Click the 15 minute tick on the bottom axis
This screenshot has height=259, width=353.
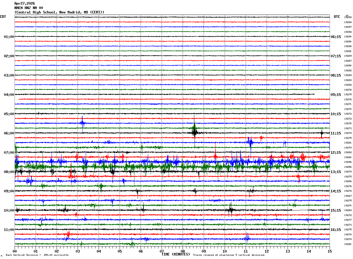(330, 251)
